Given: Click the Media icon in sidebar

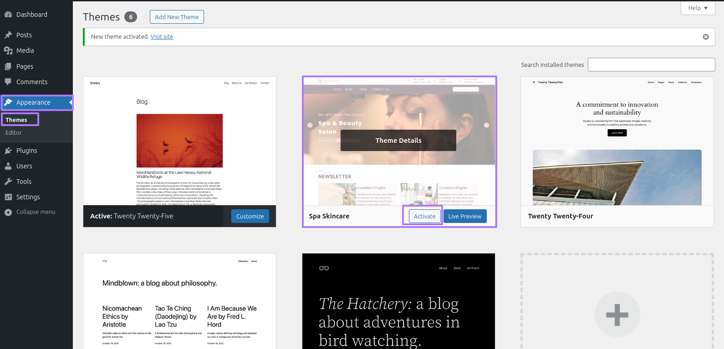Looking at the screenshot, I should coord(8,51).
